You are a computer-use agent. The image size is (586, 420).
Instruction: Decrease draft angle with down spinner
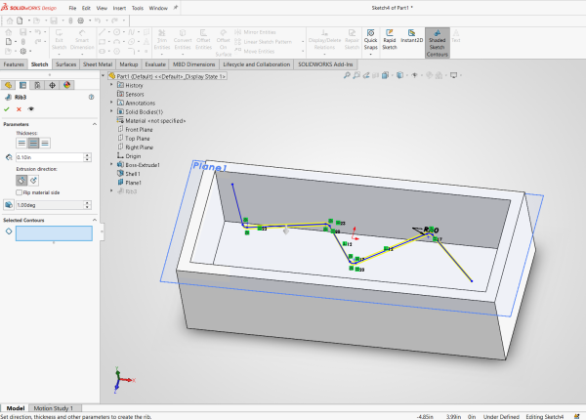88,207
